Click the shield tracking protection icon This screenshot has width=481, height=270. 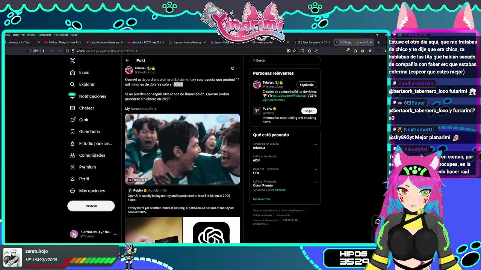(67, 51)
